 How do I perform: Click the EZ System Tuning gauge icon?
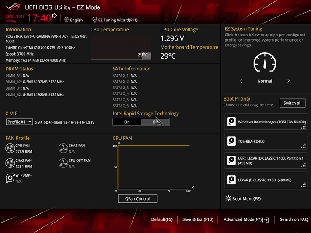tap(265, 62)
